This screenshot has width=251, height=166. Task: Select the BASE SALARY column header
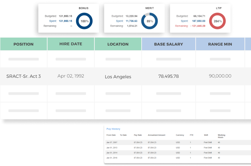tap(168, 44)
